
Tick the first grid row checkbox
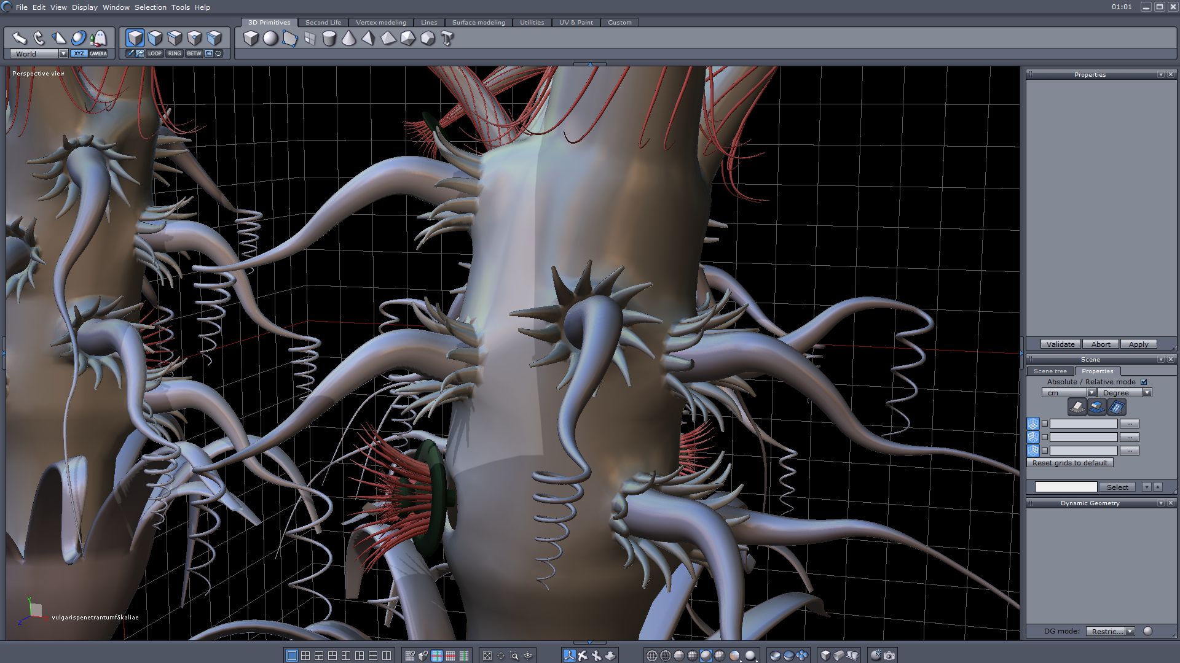point(1045,424)
